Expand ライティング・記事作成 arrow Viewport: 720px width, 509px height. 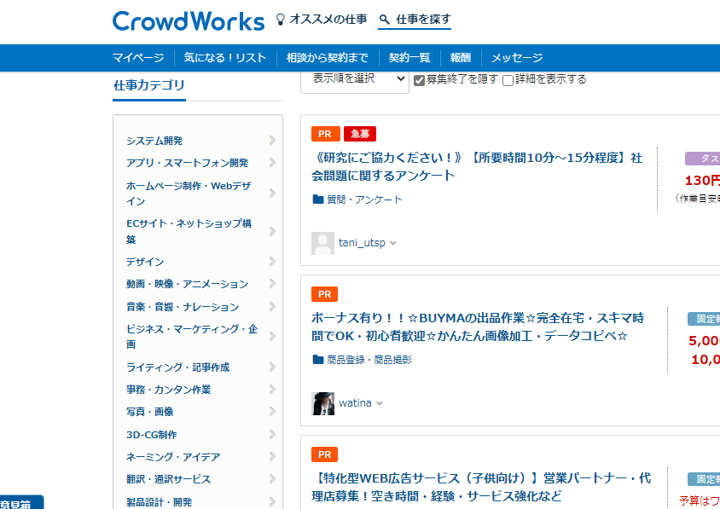click(272, 367)
